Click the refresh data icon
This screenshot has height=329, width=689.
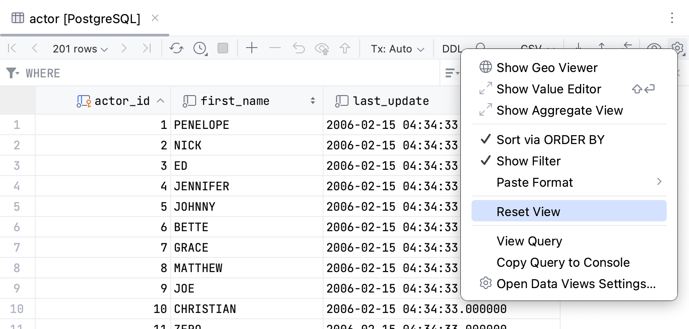pyautogui.click(x=176, y=48)
